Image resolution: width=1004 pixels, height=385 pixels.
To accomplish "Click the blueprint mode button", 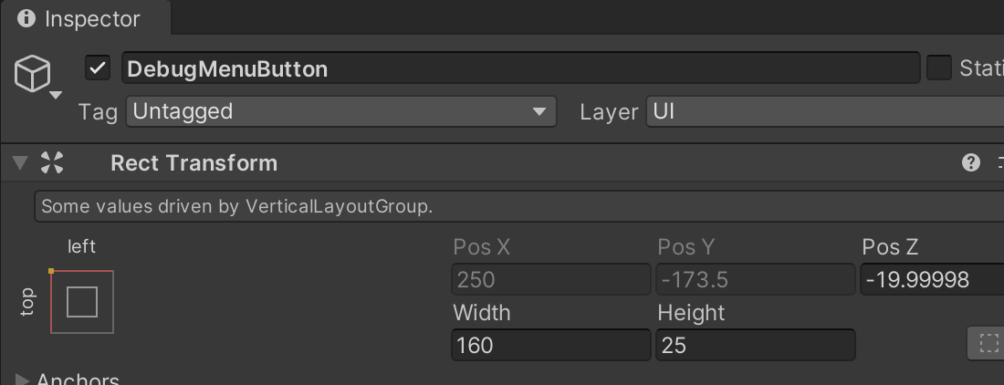I will pos(988,344).
